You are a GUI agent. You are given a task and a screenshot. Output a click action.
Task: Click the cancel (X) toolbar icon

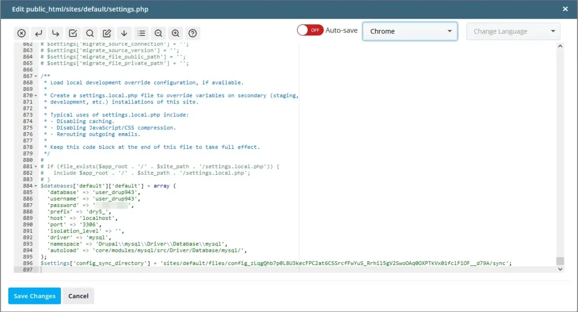coord(21,33)
